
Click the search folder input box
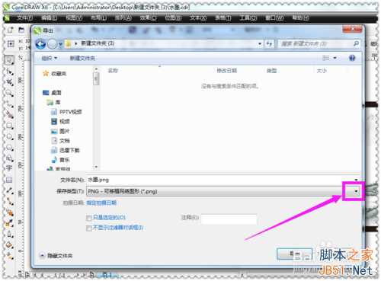[315, 43]
